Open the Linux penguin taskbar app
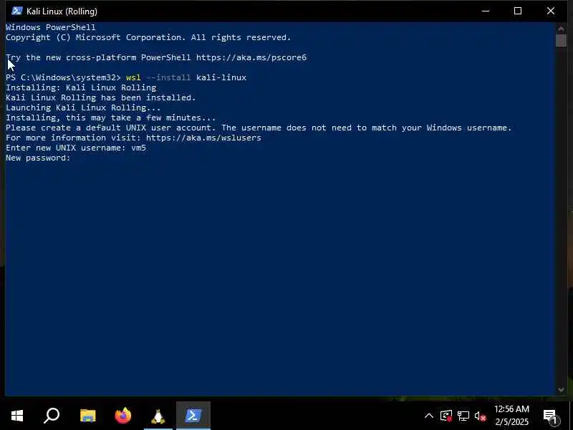This screenshot has height=430, width=573. pyautogui.click(x=158, y=416)
